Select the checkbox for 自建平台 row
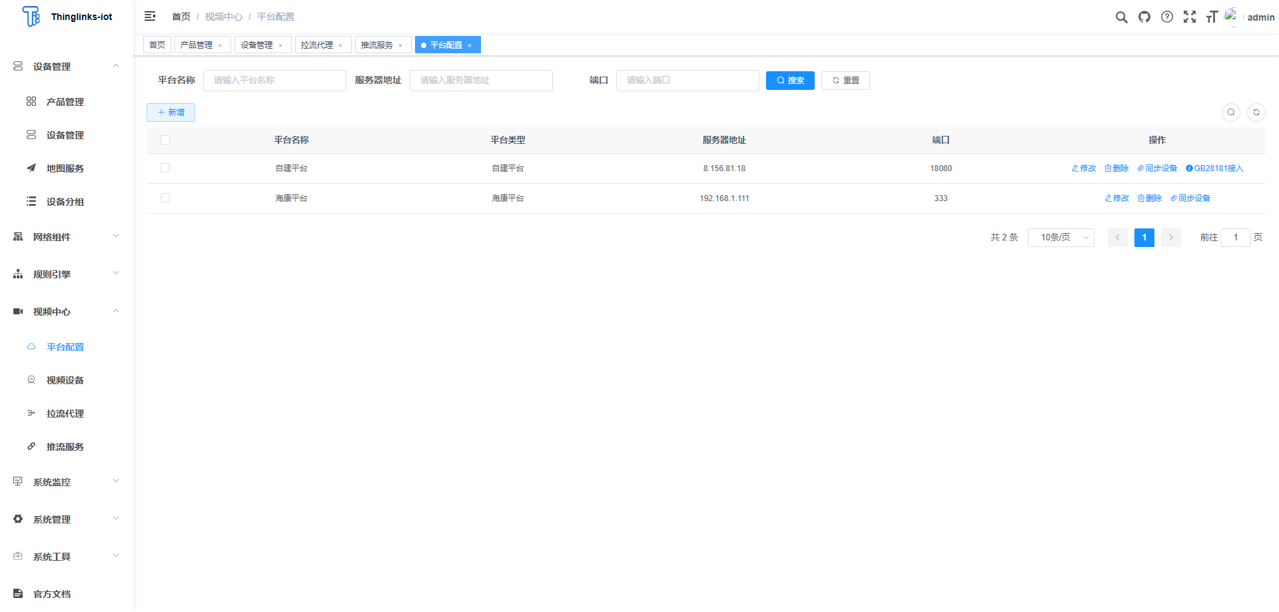 [x=165, y=168]
